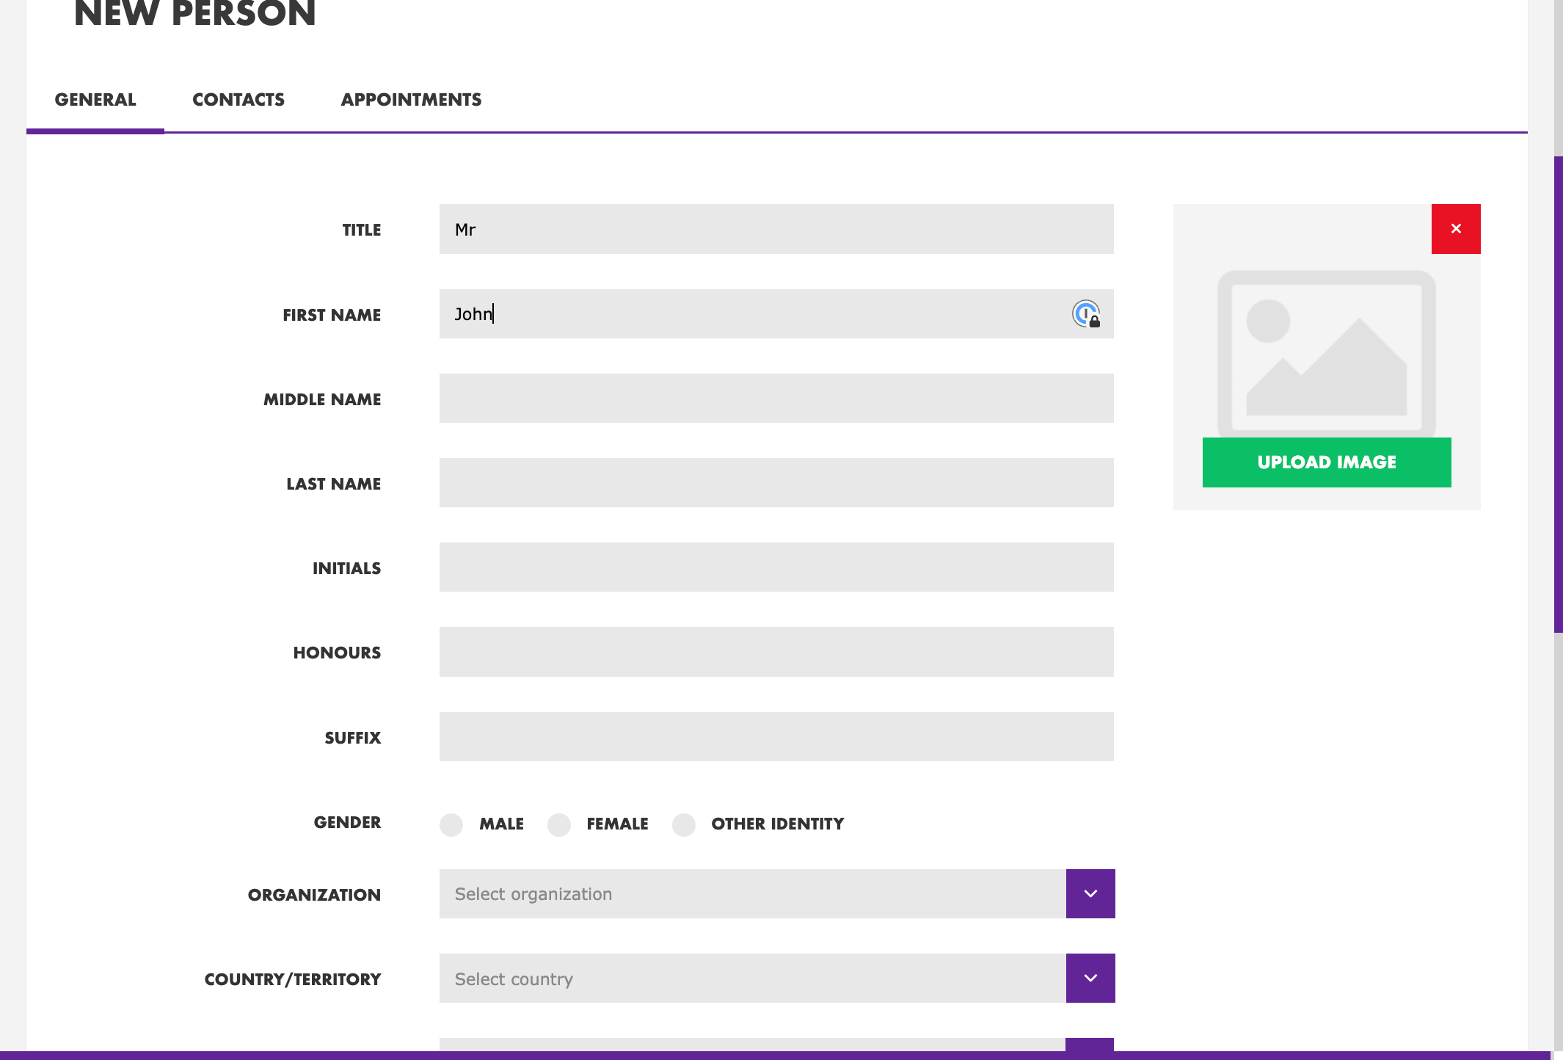Screen dimensions: 1563x1060
Task: Click the New Person heading text
Action: [194, 13]
